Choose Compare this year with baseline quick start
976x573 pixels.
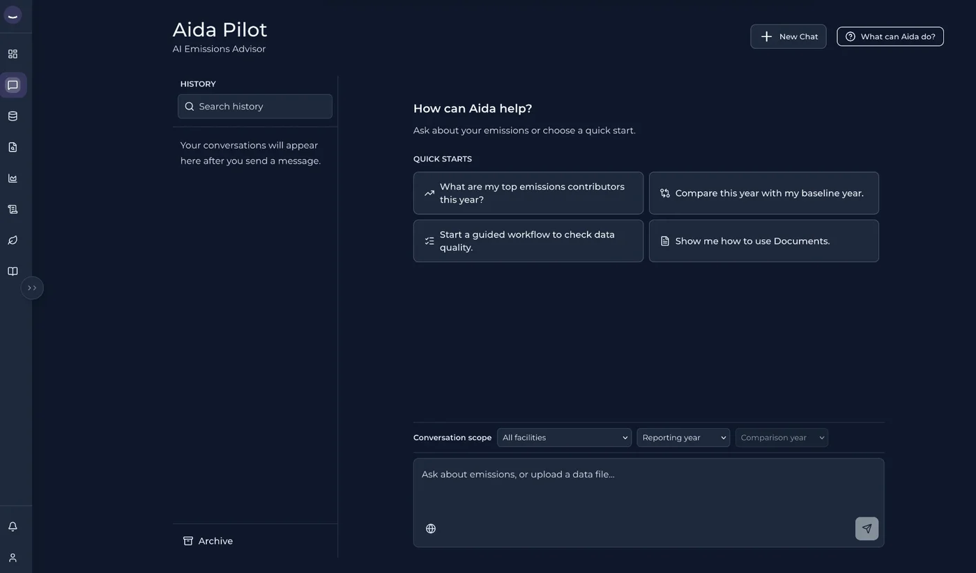coord(764,193)
